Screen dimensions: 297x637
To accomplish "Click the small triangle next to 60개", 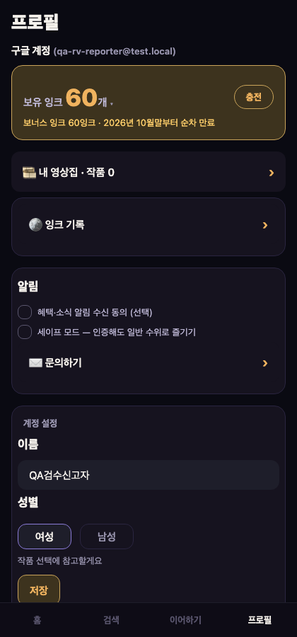I will (x=112, y=105).
